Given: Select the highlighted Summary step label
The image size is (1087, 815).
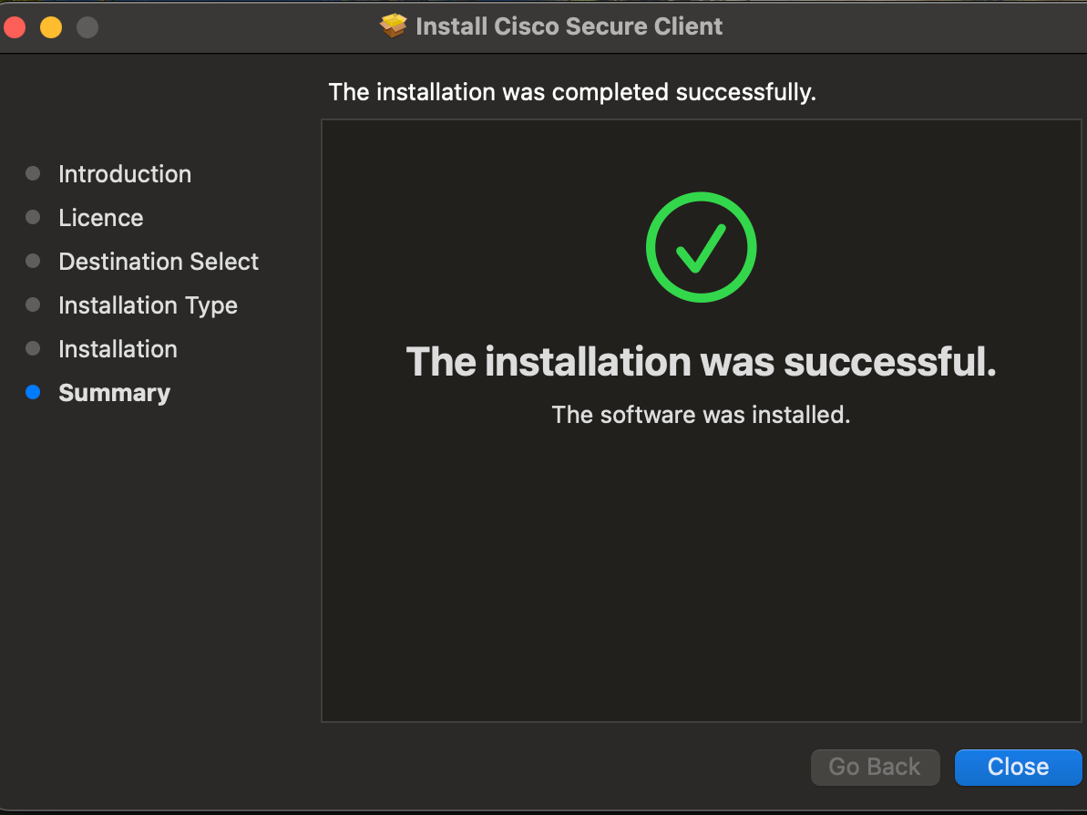Looking at the screenshot, I should coord(114,393).
